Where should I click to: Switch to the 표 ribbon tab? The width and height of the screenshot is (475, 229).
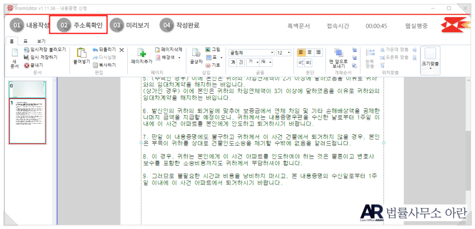(x=26, y=41)
